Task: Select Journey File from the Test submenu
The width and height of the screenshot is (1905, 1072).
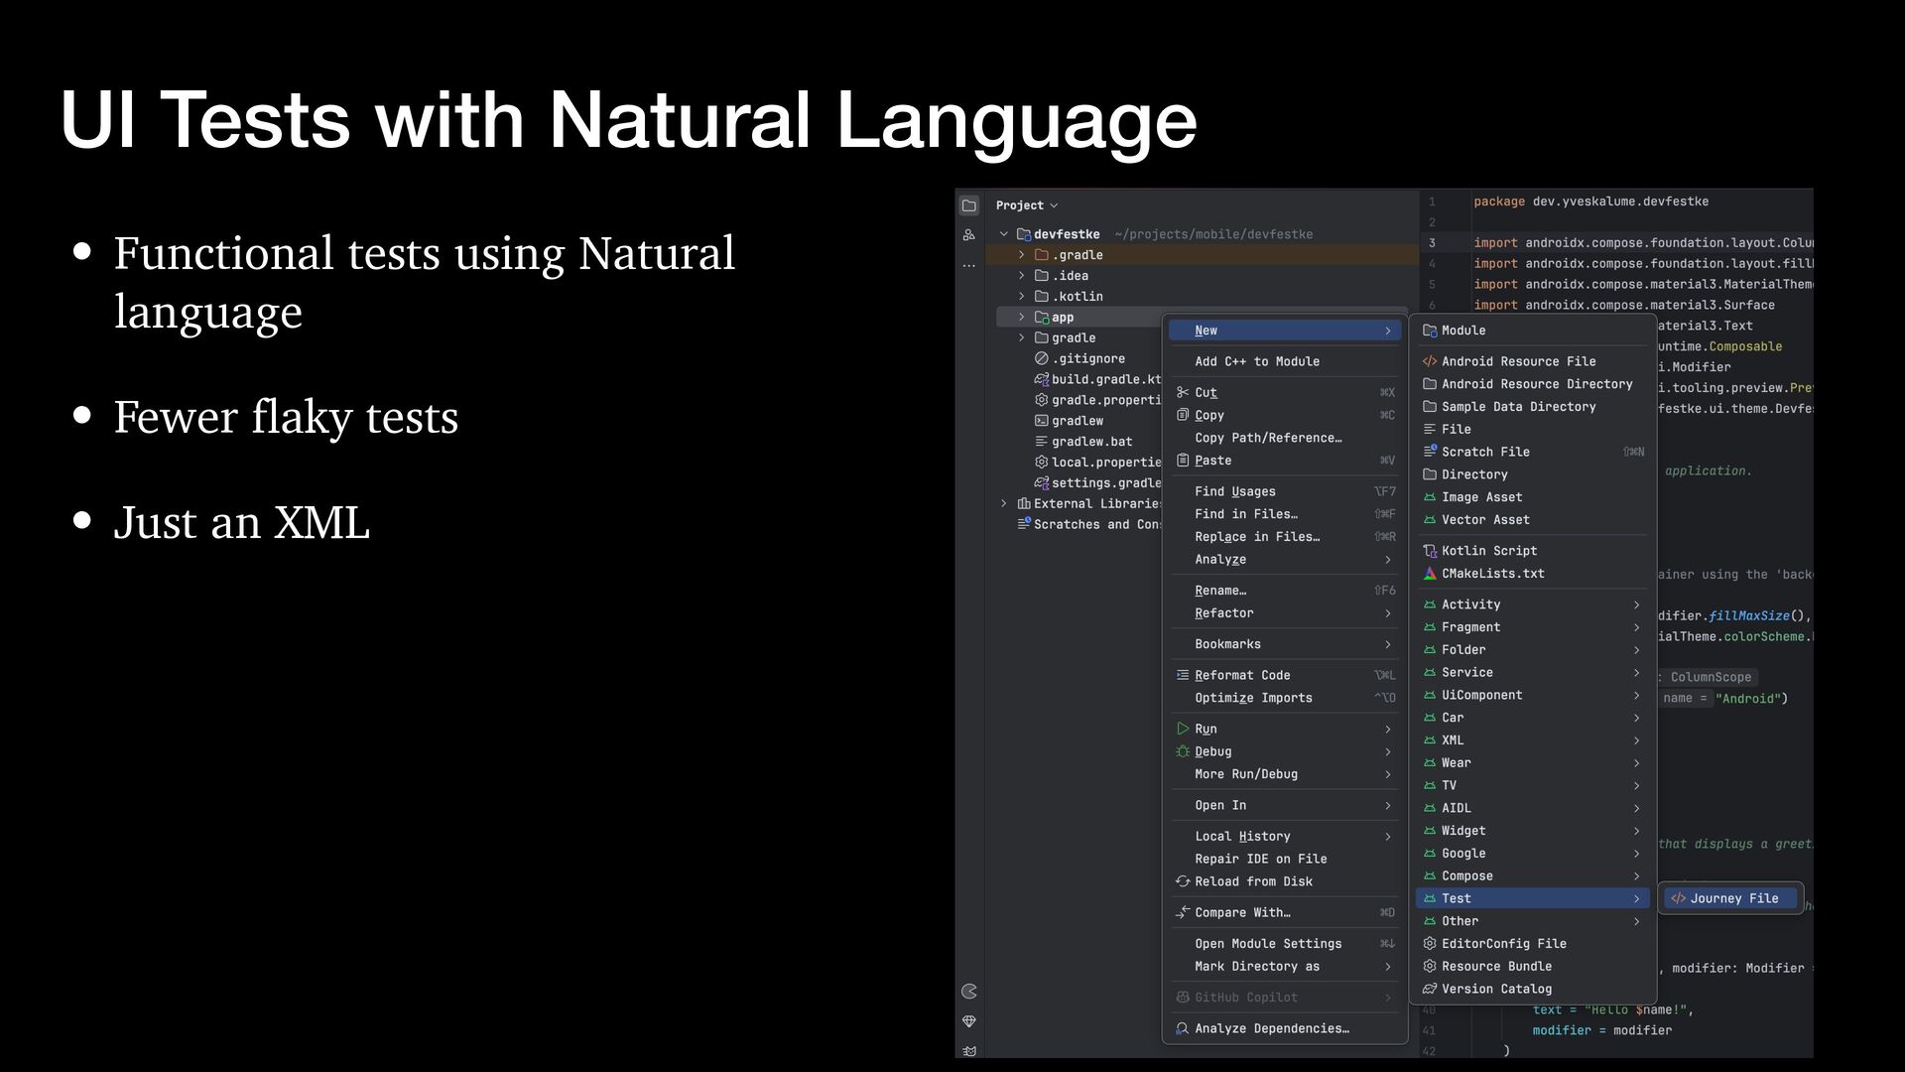Action: [x=1733, y=898]
